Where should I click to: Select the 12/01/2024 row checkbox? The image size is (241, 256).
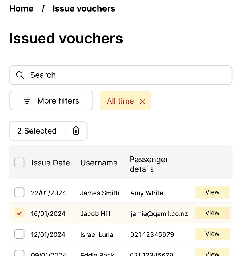coord(19,234)
